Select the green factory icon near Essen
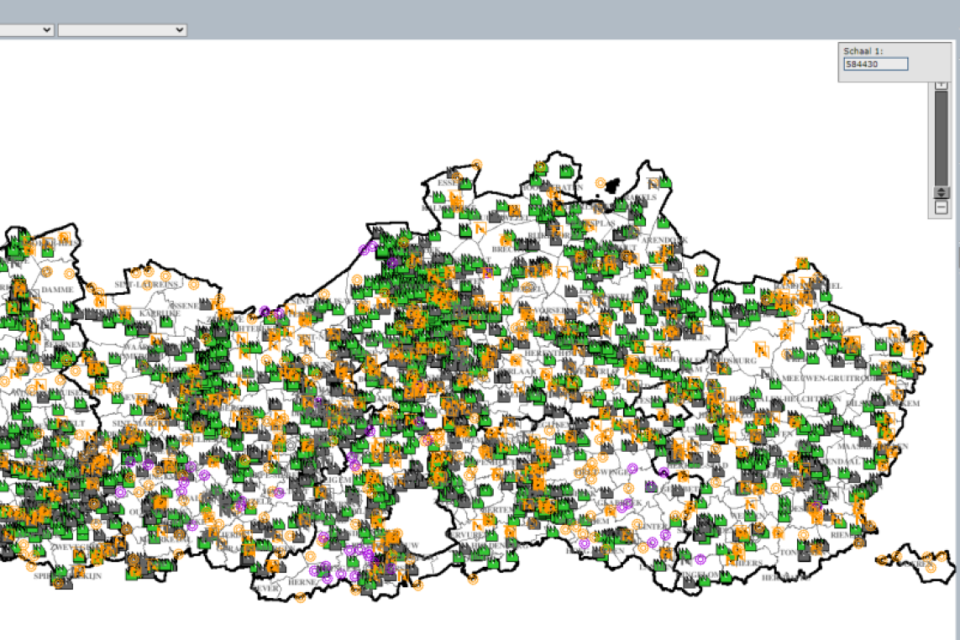 pos(465,184)
